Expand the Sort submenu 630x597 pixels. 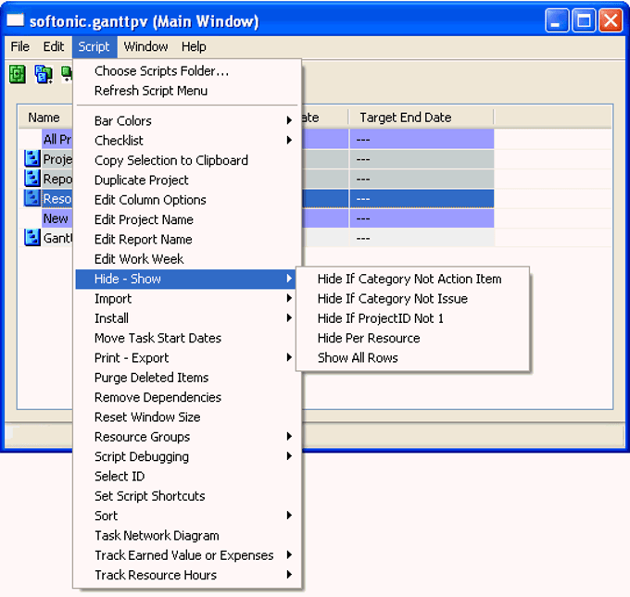[187, 516]
